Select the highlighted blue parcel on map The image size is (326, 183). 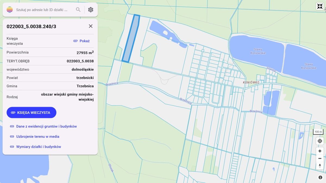[131, 39]
